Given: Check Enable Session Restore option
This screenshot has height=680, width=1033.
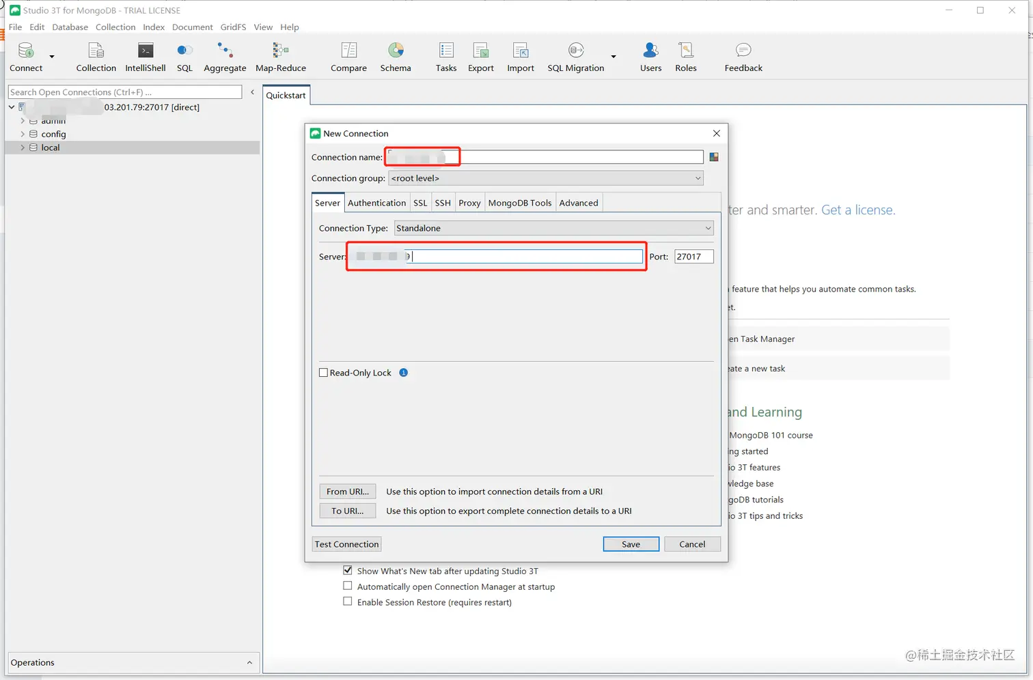Looking at the screenshot, I should click(348, 601).
